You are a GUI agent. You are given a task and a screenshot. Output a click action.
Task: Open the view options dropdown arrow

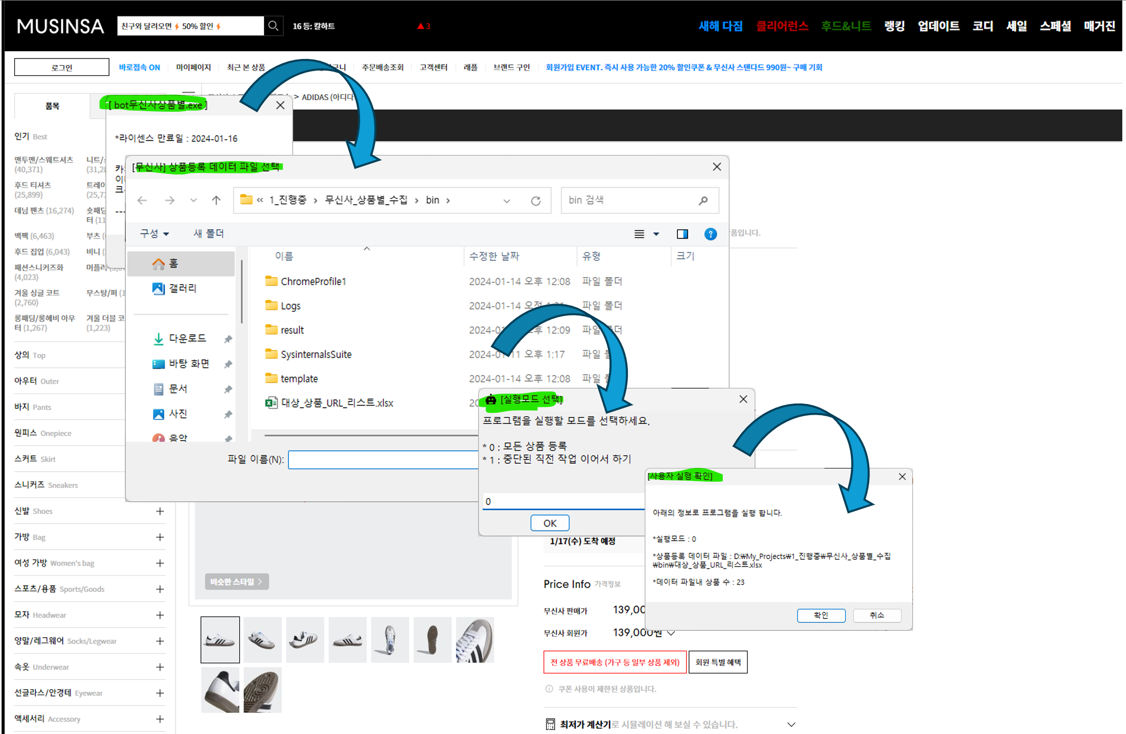coord(656,234)
